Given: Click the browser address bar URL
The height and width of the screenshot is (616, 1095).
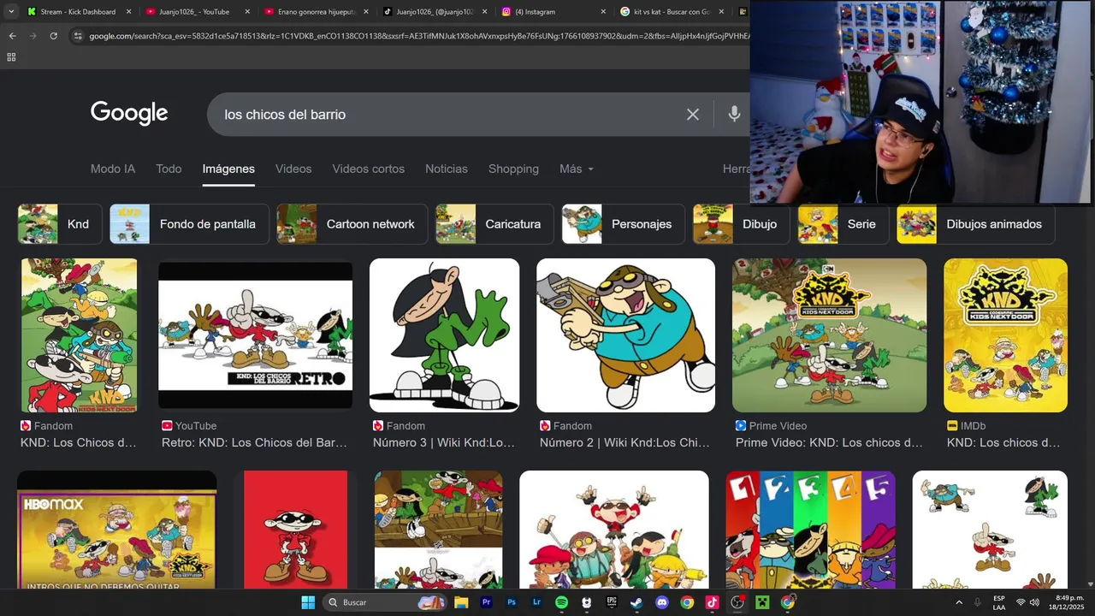Looking at the screenshot, I should pos(419,36).
